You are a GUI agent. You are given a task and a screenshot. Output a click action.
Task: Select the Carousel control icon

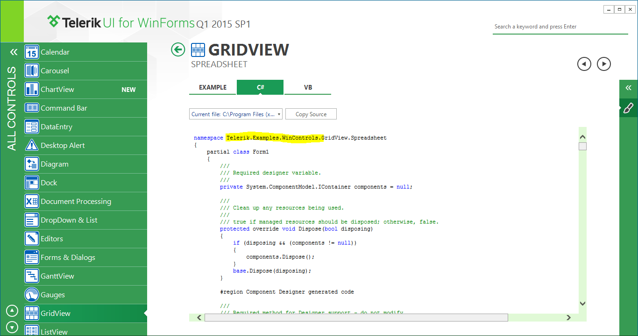pos(32,70)
